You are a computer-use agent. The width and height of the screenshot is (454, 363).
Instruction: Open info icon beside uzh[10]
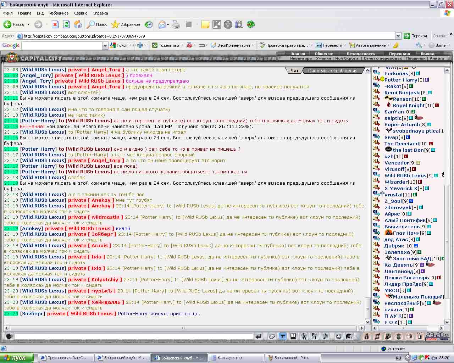(406, 156)
